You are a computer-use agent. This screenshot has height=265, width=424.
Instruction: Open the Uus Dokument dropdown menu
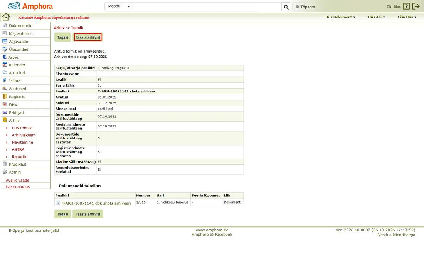[340, 17]
